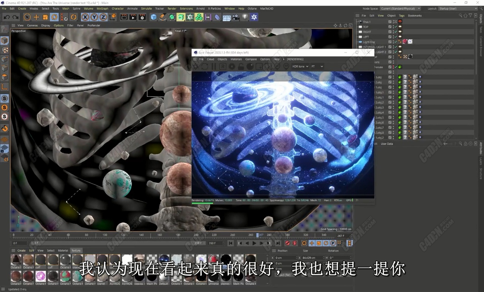Screen dimensions: 484x292
Task: Click the Octane logo toolbar icon
Action: click(x=254, y=17)
